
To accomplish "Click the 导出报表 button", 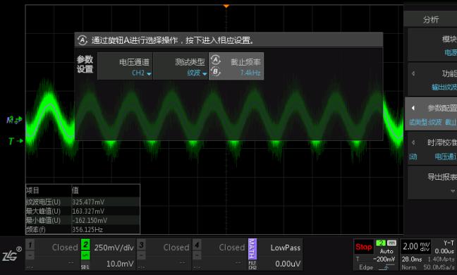I will click(x=432, y=183).
